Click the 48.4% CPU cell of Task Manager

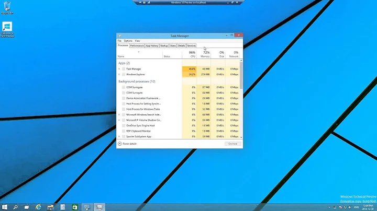[x=189, y=69]
